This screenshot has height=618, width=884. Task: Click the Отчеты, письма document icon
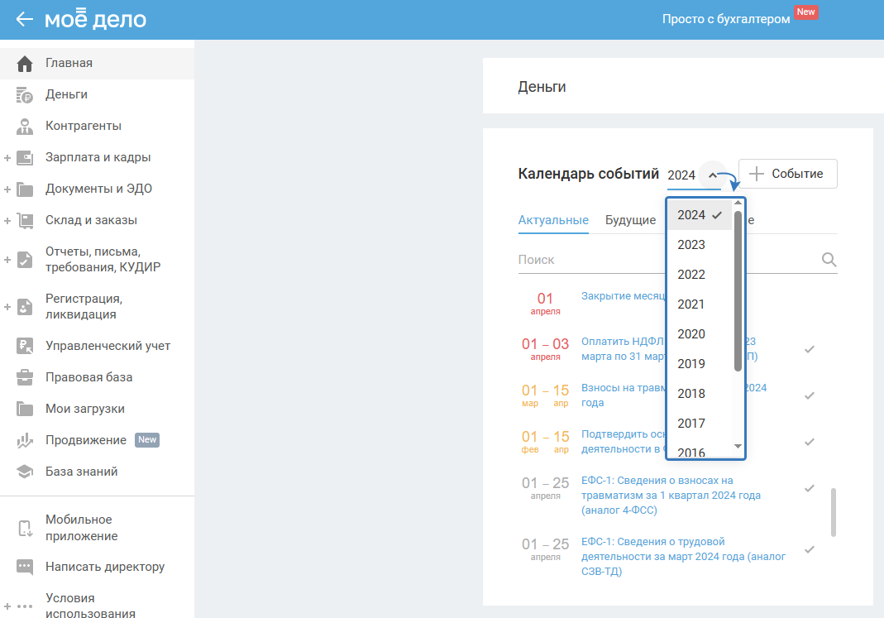[x=25, y=260]
